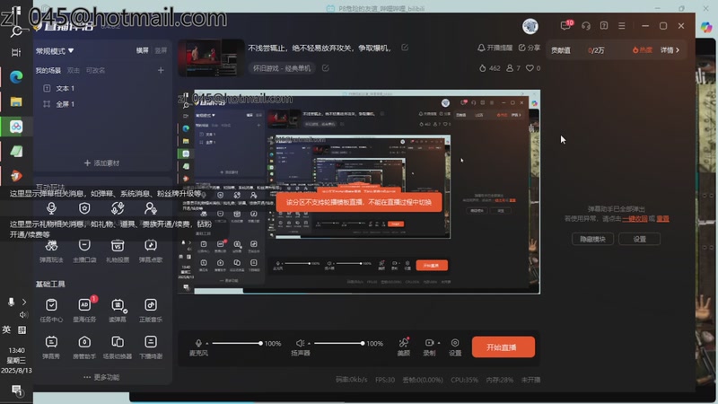The height and width of the screenshot is (404, 718).
Task: Open Microsoft Edge from the taskbar
Action: 16,77
